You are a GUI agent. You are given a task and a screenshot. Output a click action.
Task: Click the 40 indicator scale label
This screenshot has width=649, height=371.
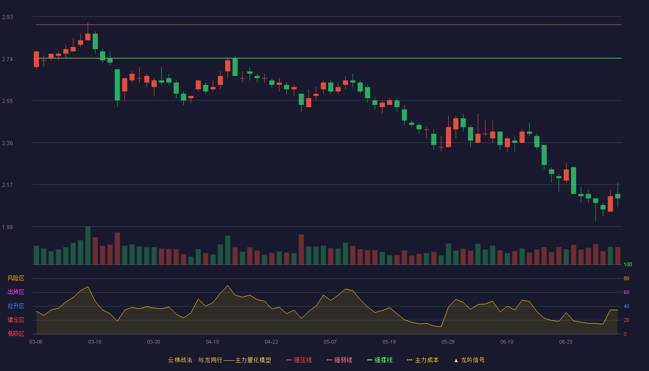pos(626,306)
